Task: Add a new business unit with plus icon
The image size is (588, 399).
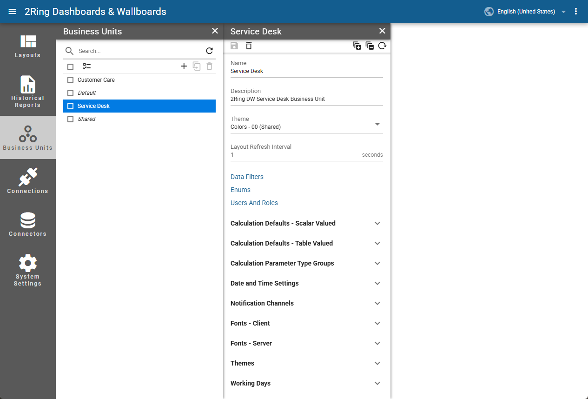Action: click(x=184, y=66)
